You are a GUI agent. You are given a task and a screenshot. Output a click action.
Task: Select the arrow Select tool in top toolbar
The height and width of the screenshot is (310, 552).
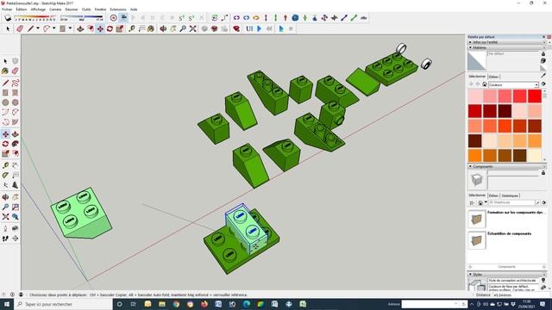coord(8,28)
